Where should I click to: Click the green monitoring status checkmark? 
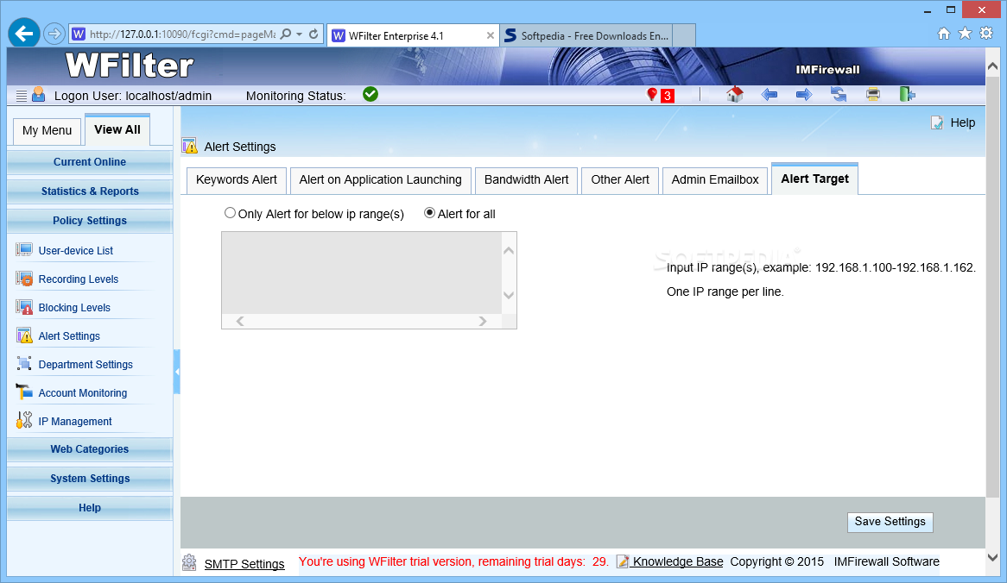[370, 94]
